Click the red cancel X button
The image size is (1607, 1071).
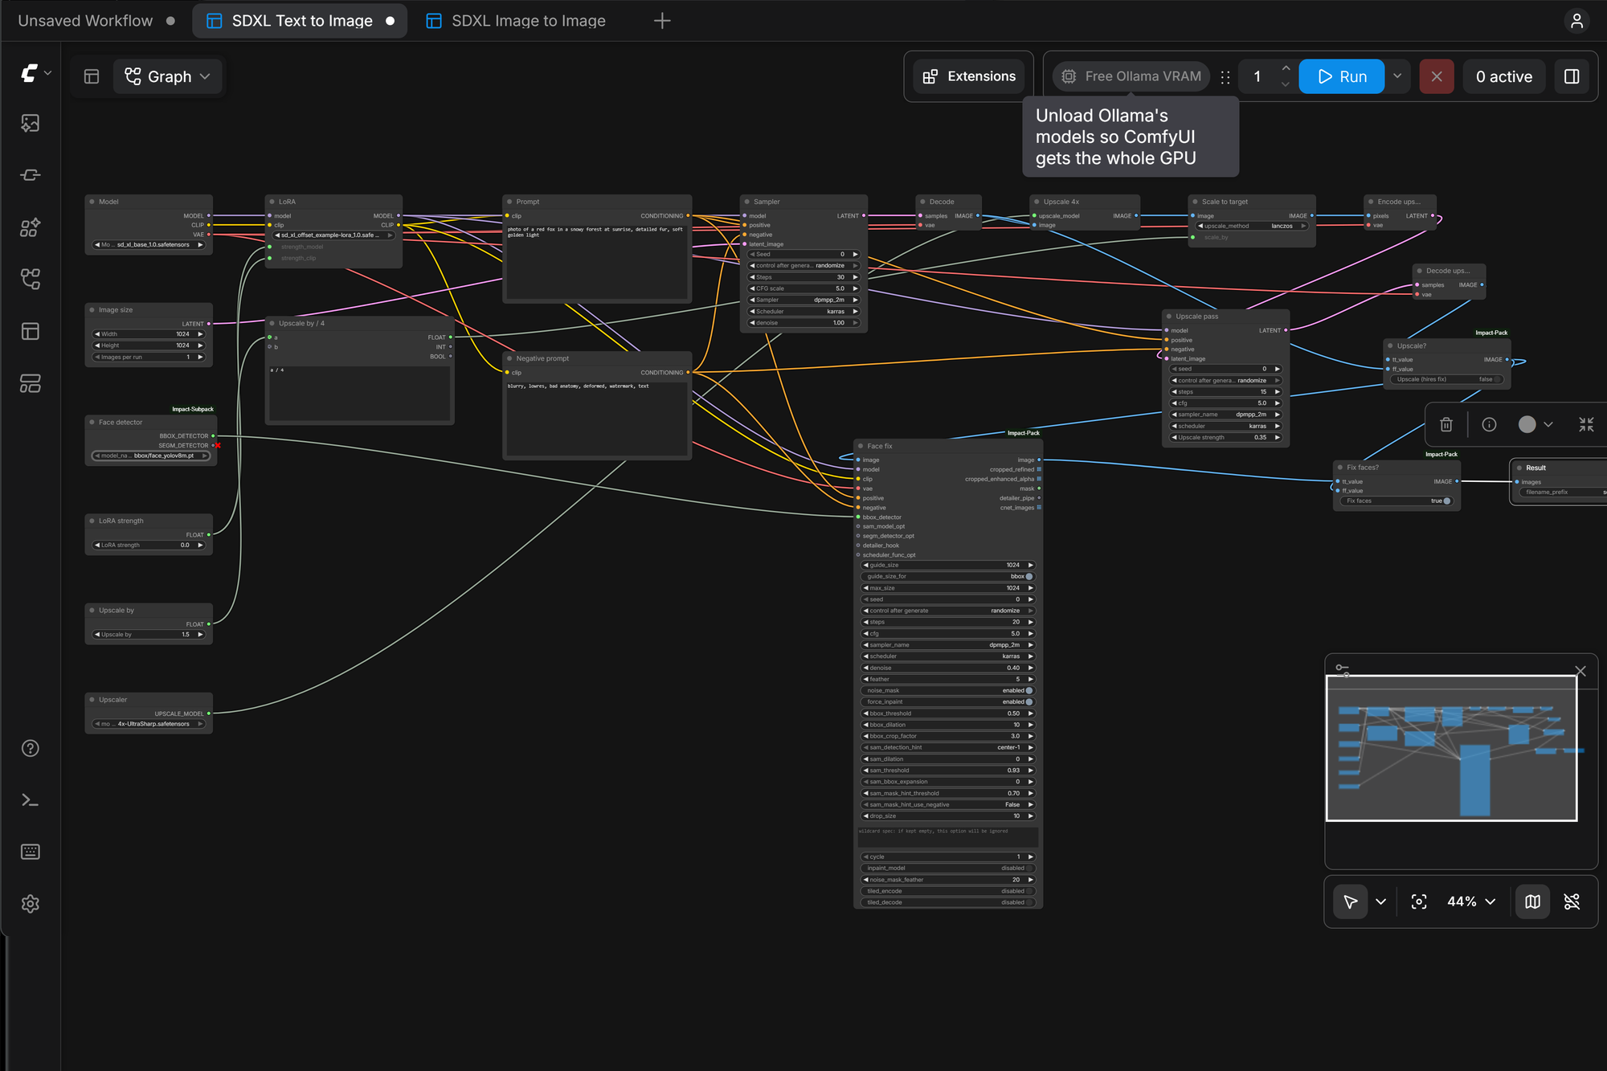point(1437,76)
